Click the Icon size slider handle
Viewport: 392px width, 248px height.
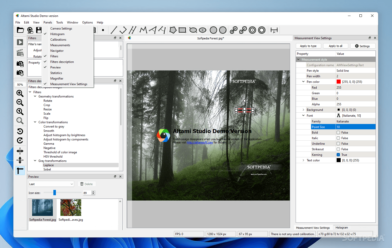(x=54, y=193)
